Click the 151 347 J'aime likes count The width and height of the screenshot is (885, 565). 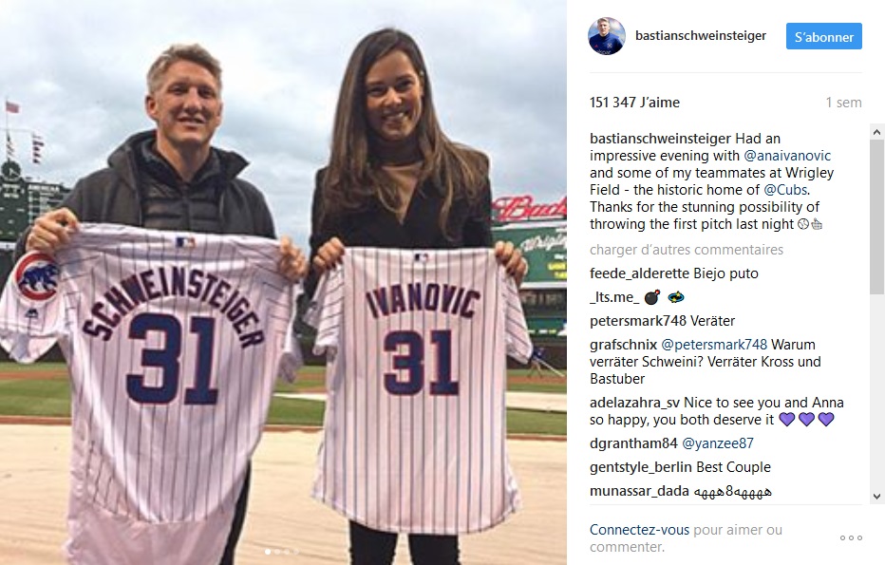click(x=634, y=103)
